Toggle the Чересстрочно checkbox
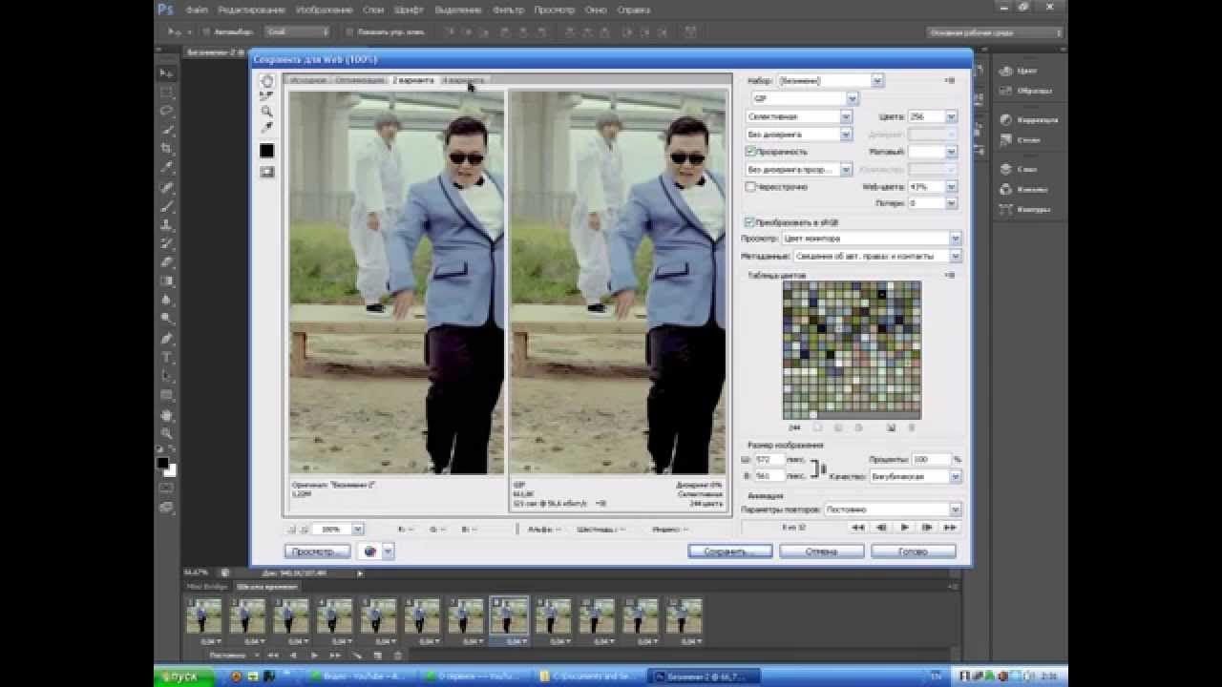Screen dimensions: 1222x687 coord(750,187)
